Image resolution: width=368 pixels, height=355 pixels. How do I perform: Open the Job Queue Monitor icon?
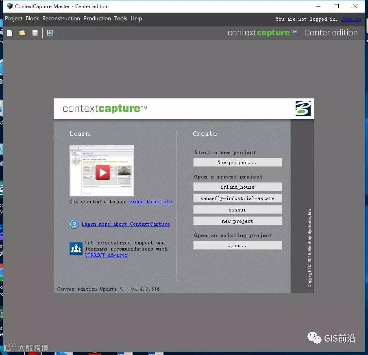click(50, 33)
